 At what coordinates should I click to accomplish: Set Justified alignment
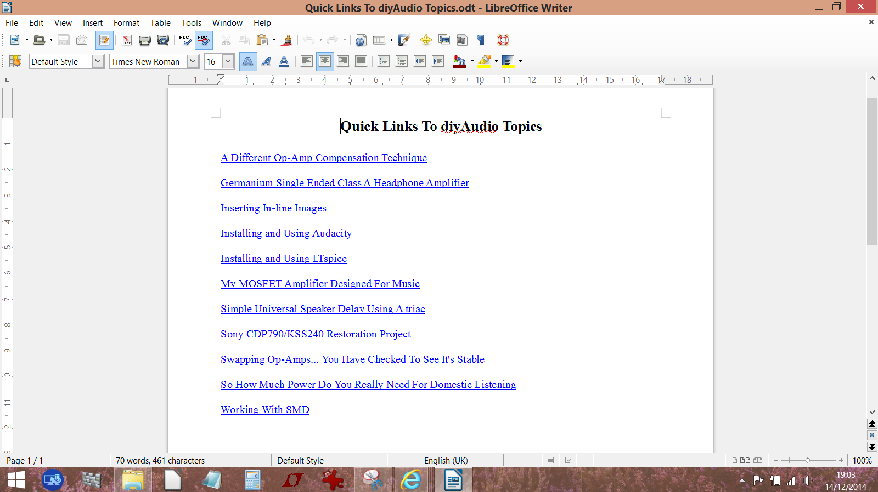[361, 61]
